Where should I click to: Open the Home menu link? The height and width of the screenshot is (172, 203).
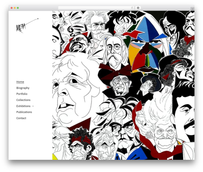[20, 82]
